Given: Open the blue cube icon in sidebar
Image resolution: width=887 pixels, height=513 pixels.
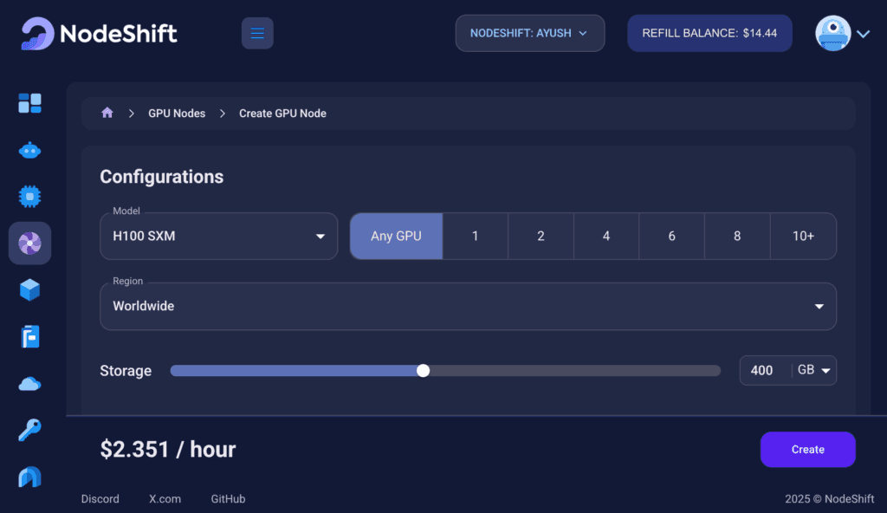Looking at the screenshot, I should point(30,290).
